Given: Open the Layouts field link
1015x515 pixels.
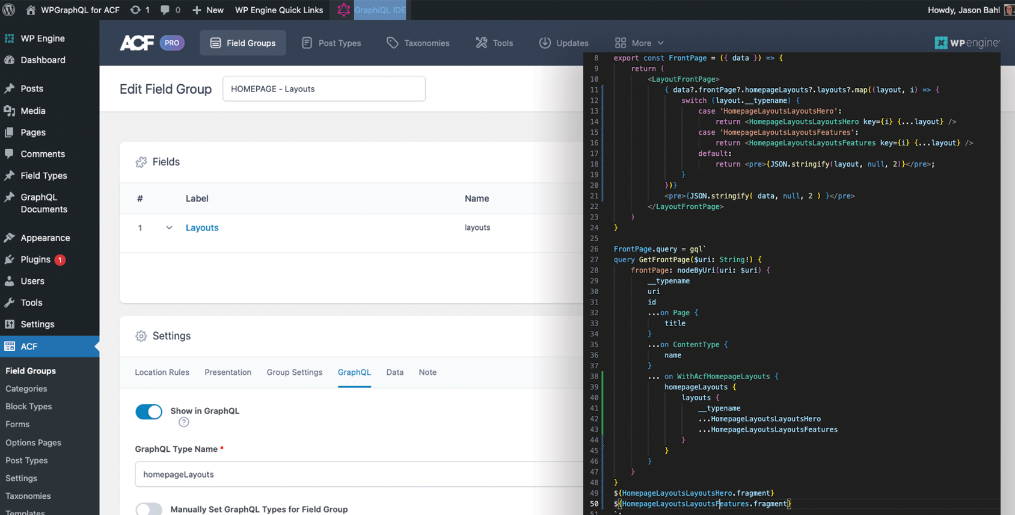Looking at the screenshot, I should 202,227.
